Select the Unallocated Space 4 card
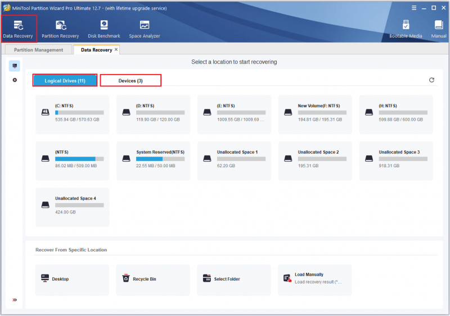Screen dimensions: 450x316 [73, 207]
